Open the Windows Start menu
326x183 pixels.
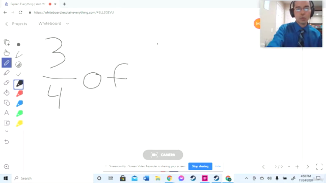click(x=6, y=178)
